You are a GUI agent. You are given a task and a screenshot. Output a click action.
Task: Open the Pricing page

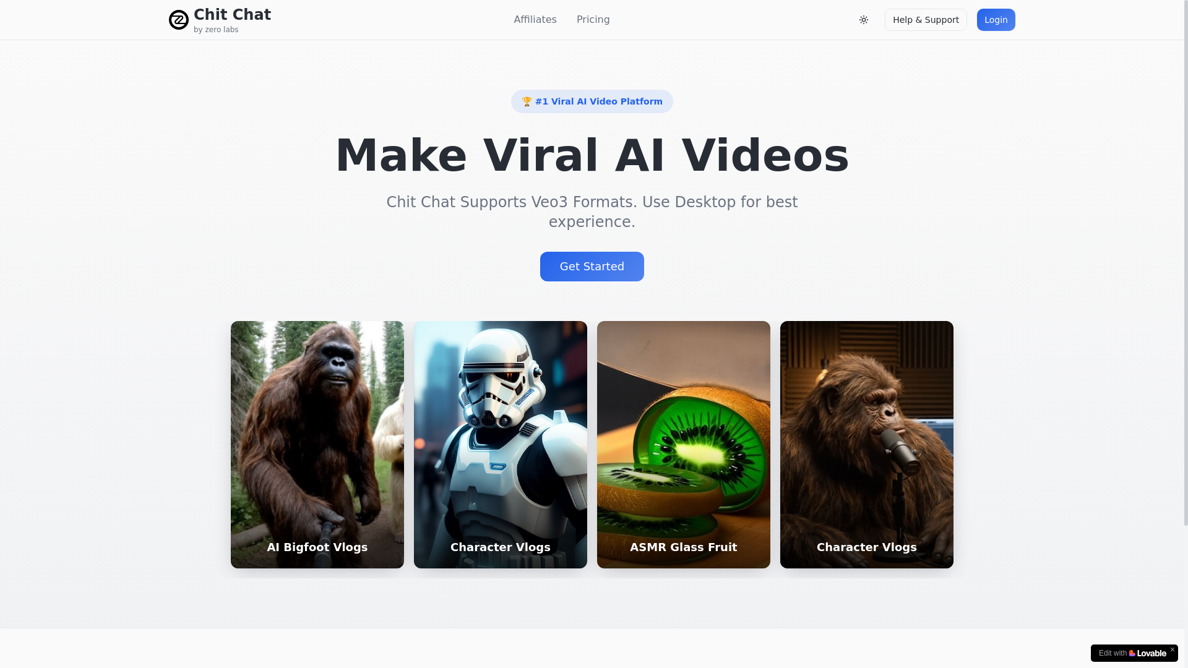pyautogui.click(x=593, y=20)
